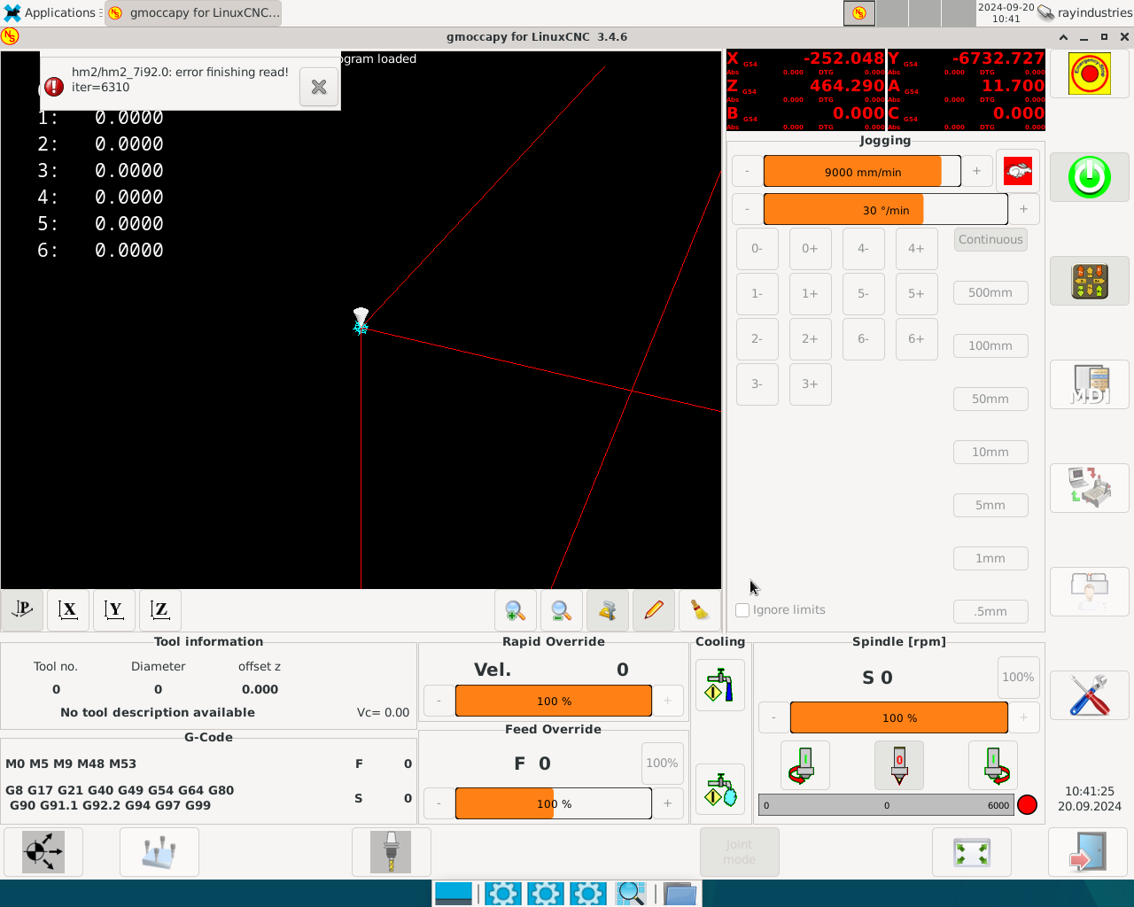The height and width of the screenshot is (907, 1134).
Task: Toggle mist coolant button
Action: pyautogui.click(x=720, y=789)
